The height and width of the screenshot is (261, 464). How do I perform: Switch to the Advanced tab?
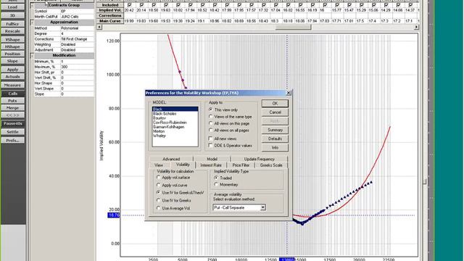click(x=171, y=159)
